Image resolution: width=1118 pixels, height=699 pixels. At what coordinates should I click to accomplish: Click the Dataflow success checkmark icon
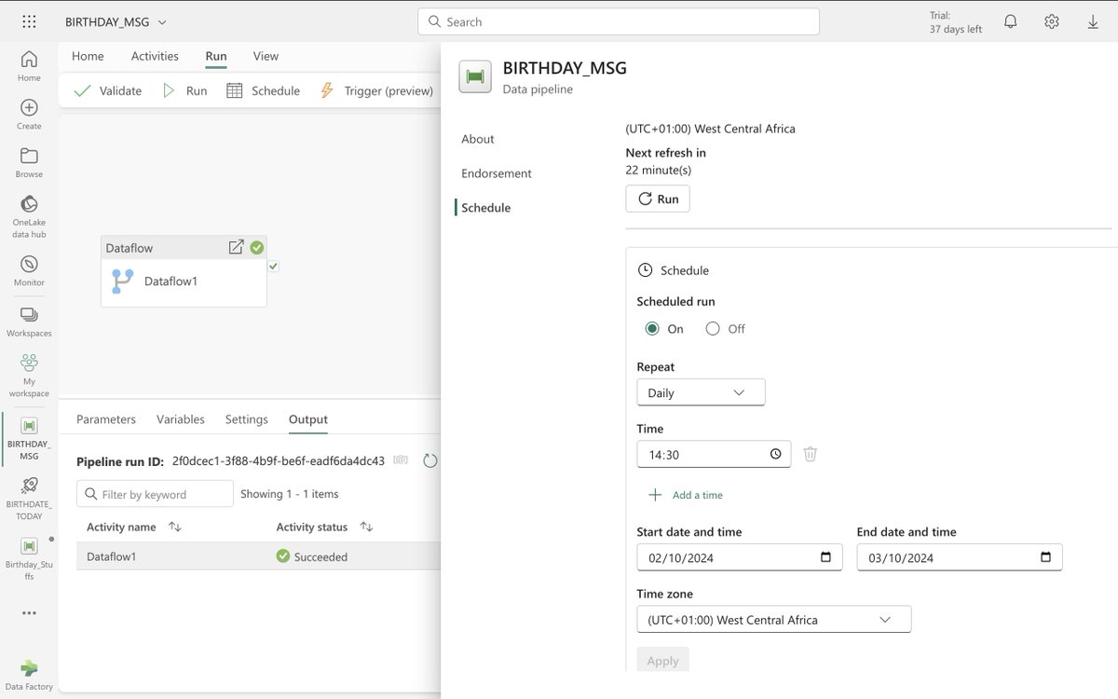tap(256, 248)
